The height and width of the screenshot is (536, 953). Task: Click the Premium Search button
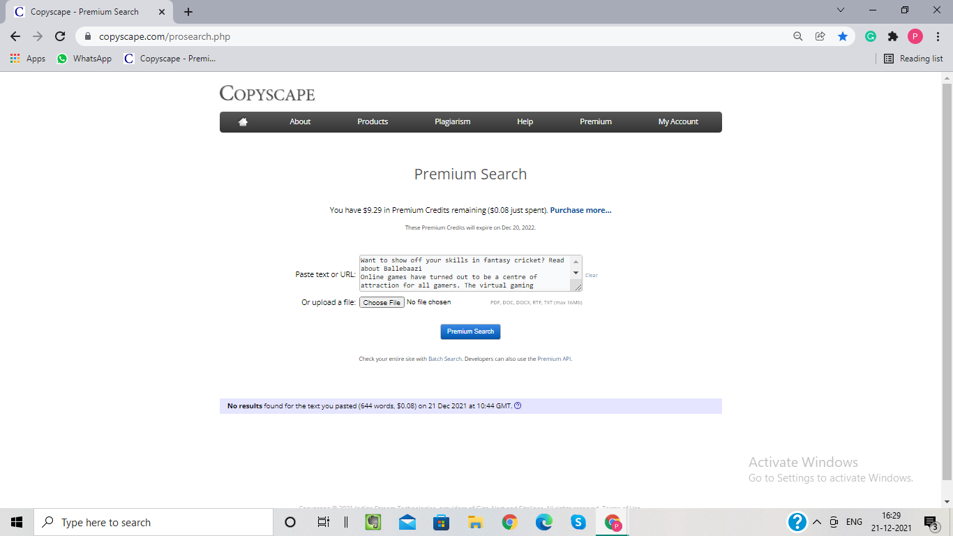coord(470,332)
